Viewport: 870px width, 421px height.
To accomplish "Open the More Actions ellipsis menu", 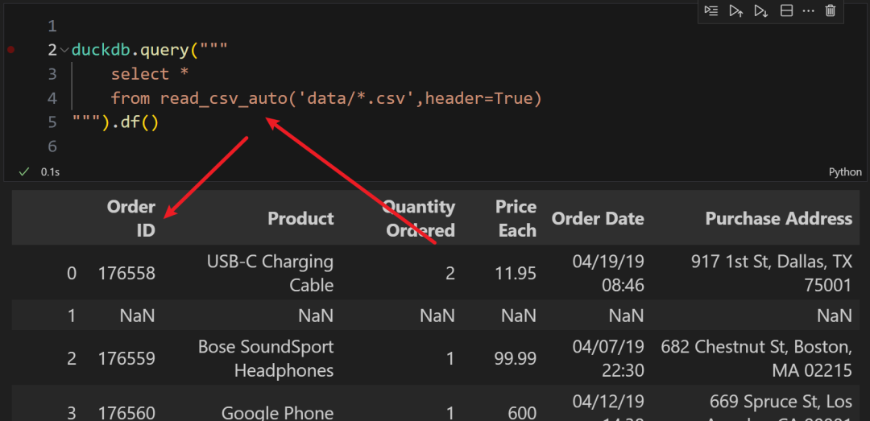I will point(808,10).
